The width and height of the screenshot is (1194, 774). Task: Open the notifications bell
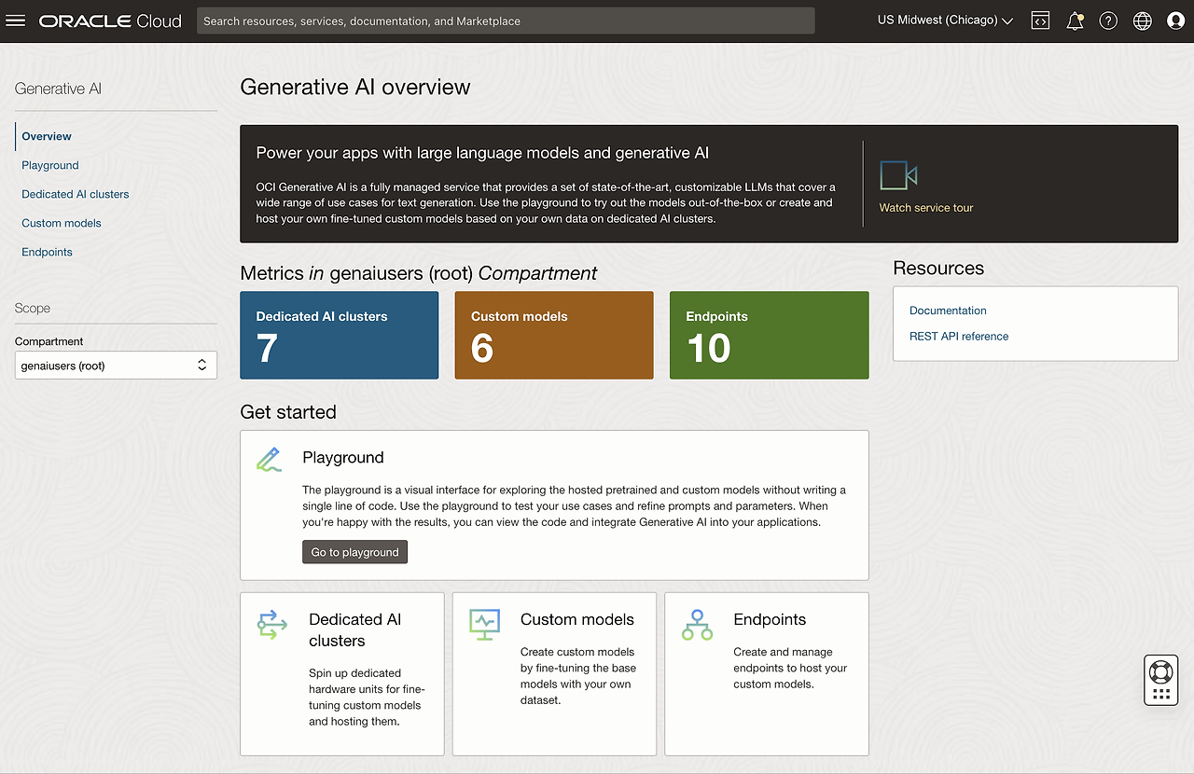(1075, 21)
